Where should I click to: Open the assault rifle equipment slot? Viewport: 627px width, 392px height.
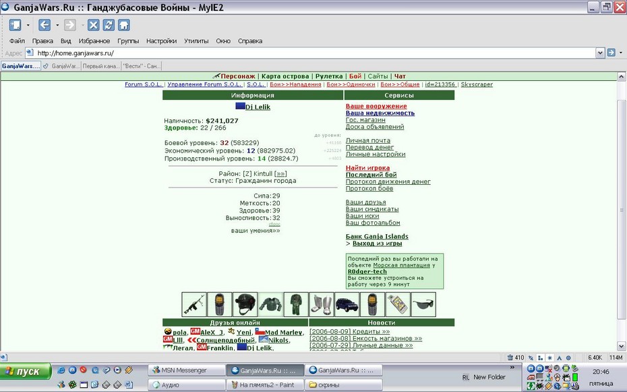pos(194,304)
